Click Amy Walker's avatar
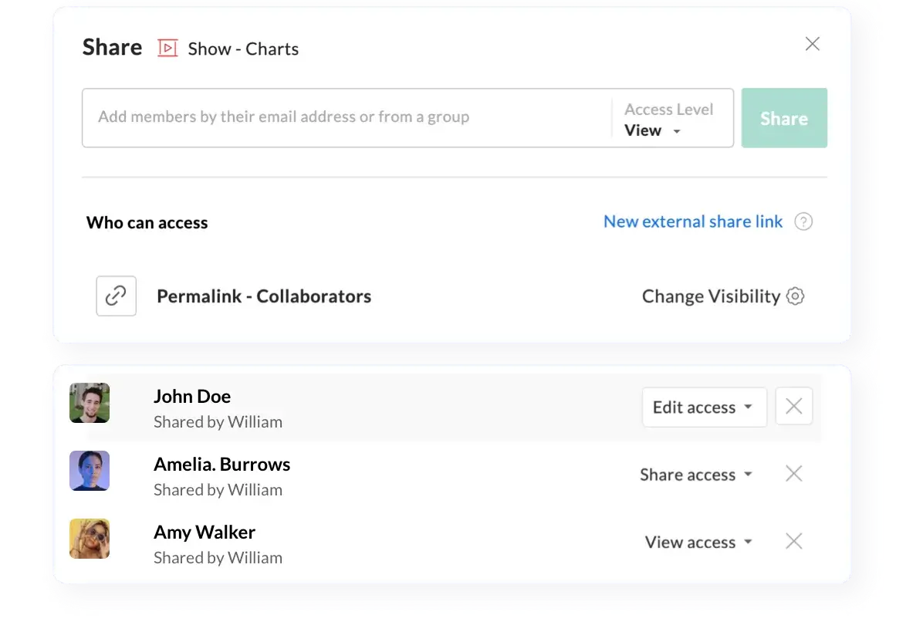906x622 pixels. pyautogui.click(x=89, y=539)
